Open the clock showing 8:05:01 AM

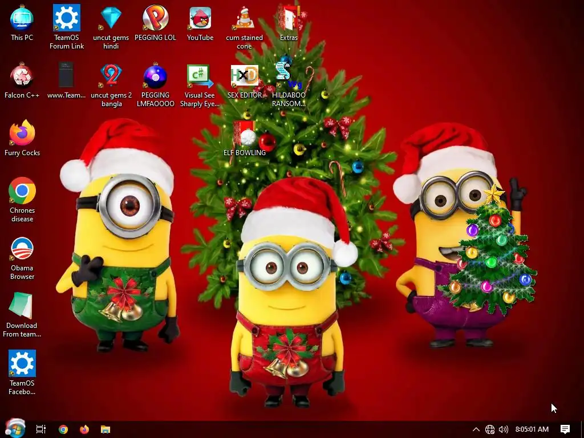[532, 429]
